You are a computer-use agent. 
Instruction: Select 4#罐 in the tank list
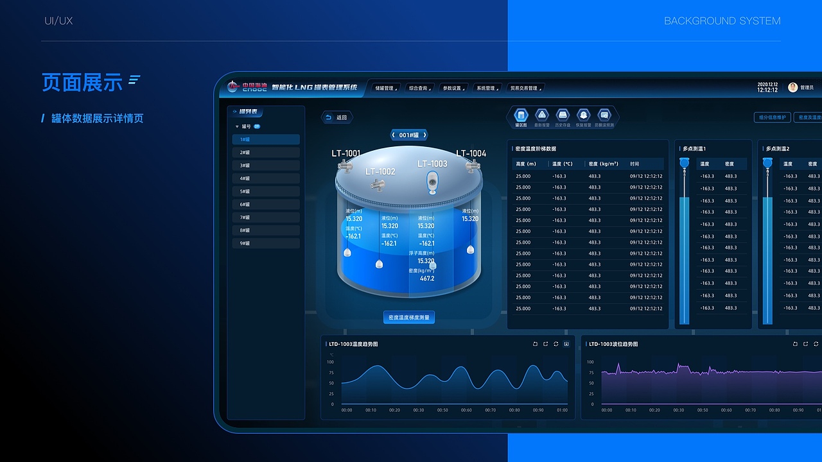click(266, 178)
